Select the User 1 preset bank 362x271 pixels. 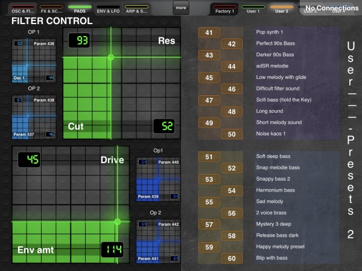(253, 9)
